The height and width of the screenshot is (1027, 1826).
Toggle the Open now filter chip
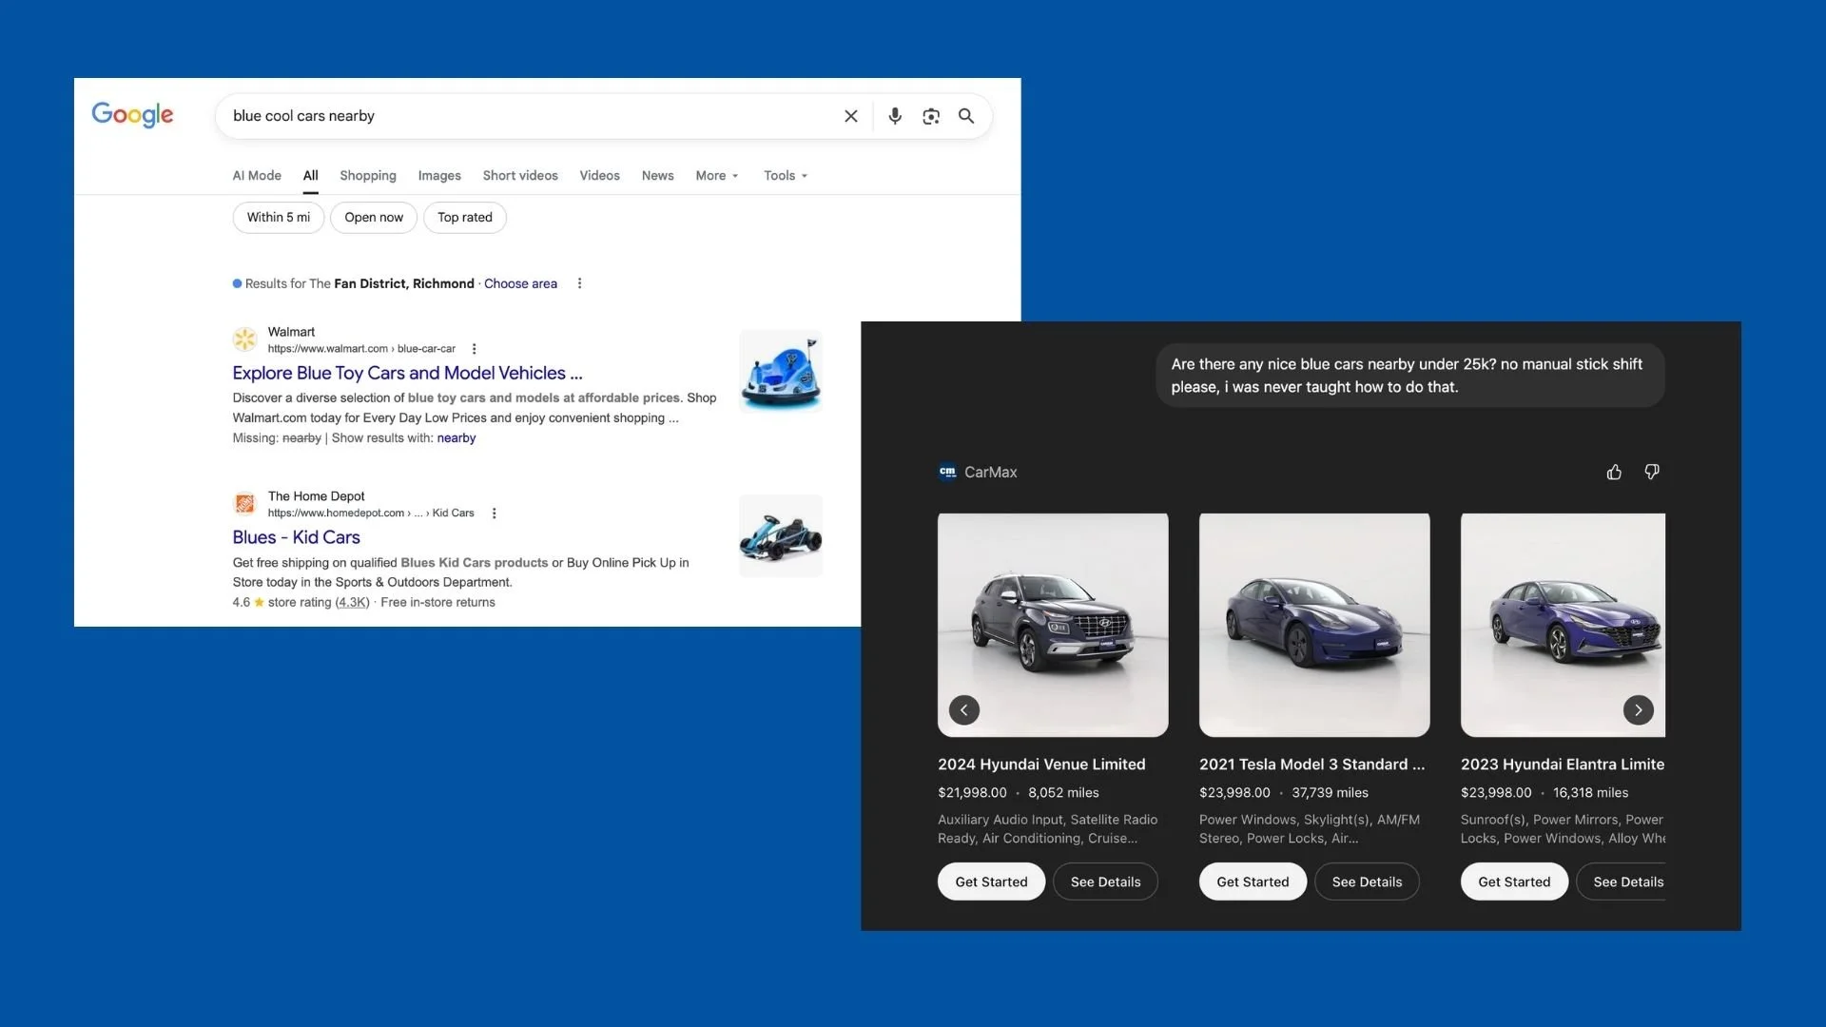374,218
